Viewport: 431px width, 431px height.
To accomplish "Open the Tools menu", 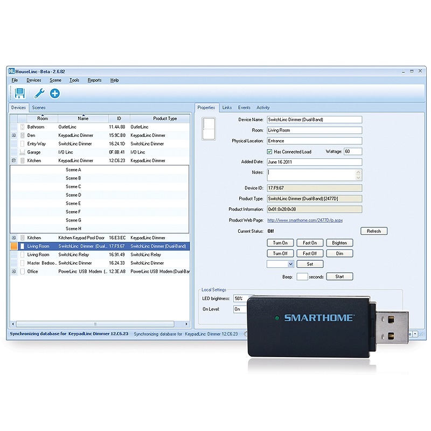I will (74, 80).
